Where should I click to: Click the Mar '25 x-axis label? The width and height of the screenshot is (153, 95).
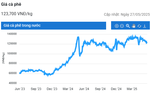point(132,89)
